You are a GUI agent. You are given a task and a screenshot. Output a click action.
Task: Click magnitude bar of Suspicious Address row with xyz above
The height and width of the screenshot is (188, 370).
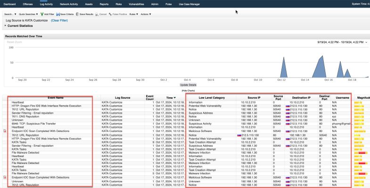[x=359, y=113]
